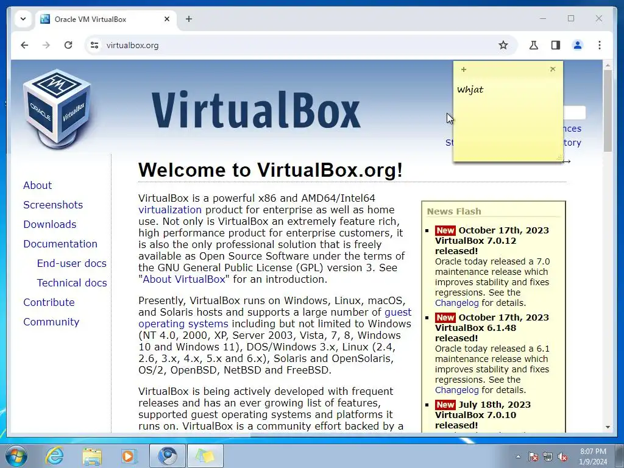Reload the virtualbox.org page
The height and width of the screenshot is (468, 624).
click(x=68, y=45)
